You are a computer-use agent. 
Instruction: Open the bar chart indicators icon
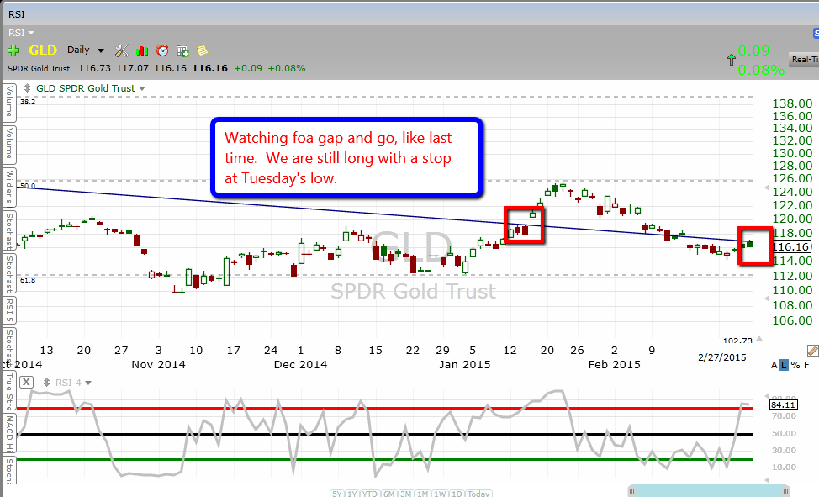142,50
